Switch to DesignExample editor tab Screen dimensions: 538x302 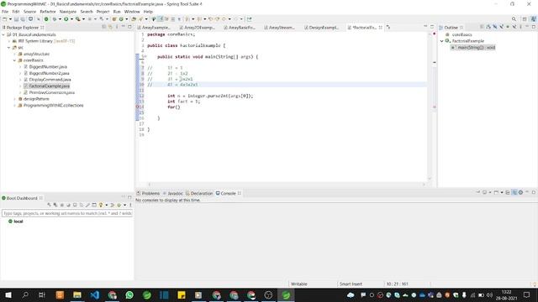coord(321,28)
